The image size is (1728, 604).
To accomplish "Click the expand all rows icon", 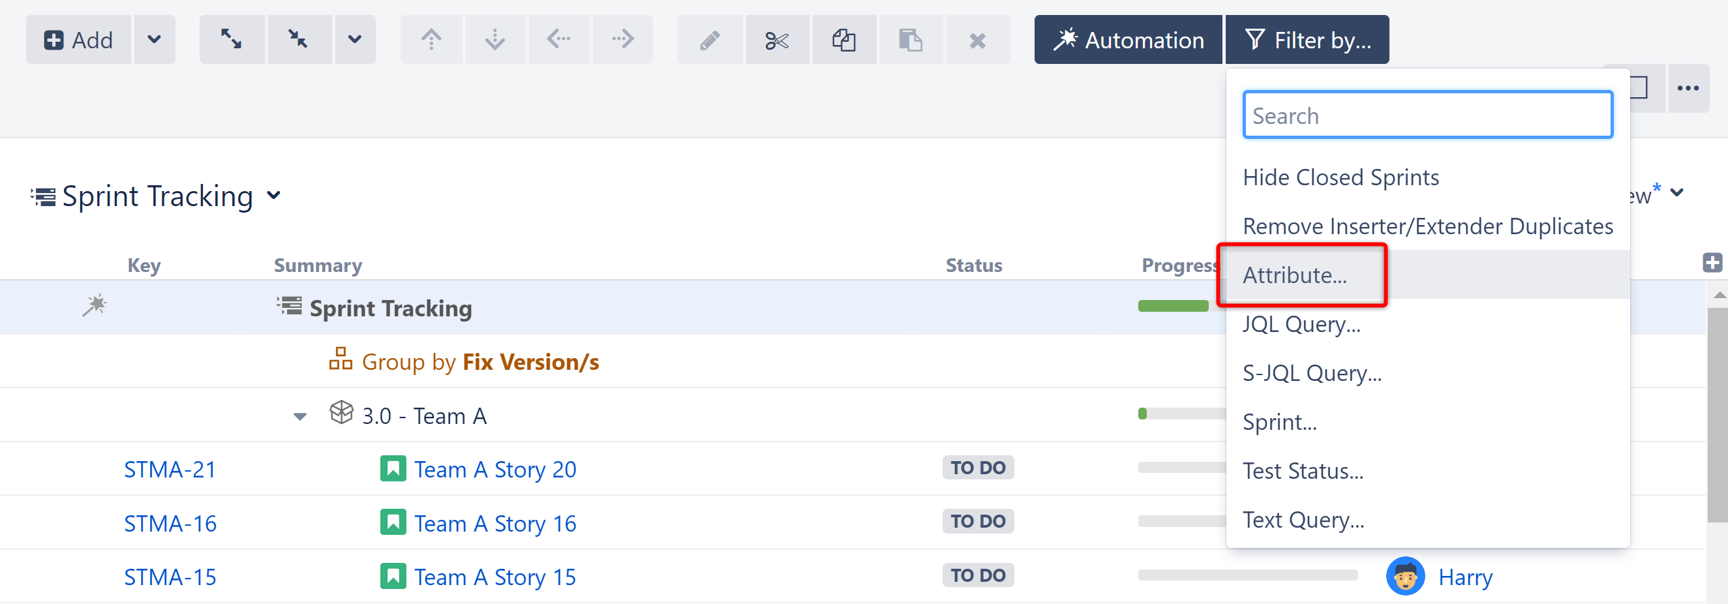I will click(232, 40).
